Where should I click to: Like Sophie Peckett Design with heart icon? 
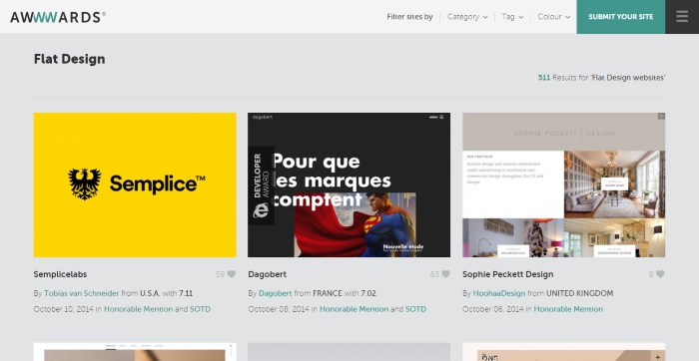click(660, 274)
